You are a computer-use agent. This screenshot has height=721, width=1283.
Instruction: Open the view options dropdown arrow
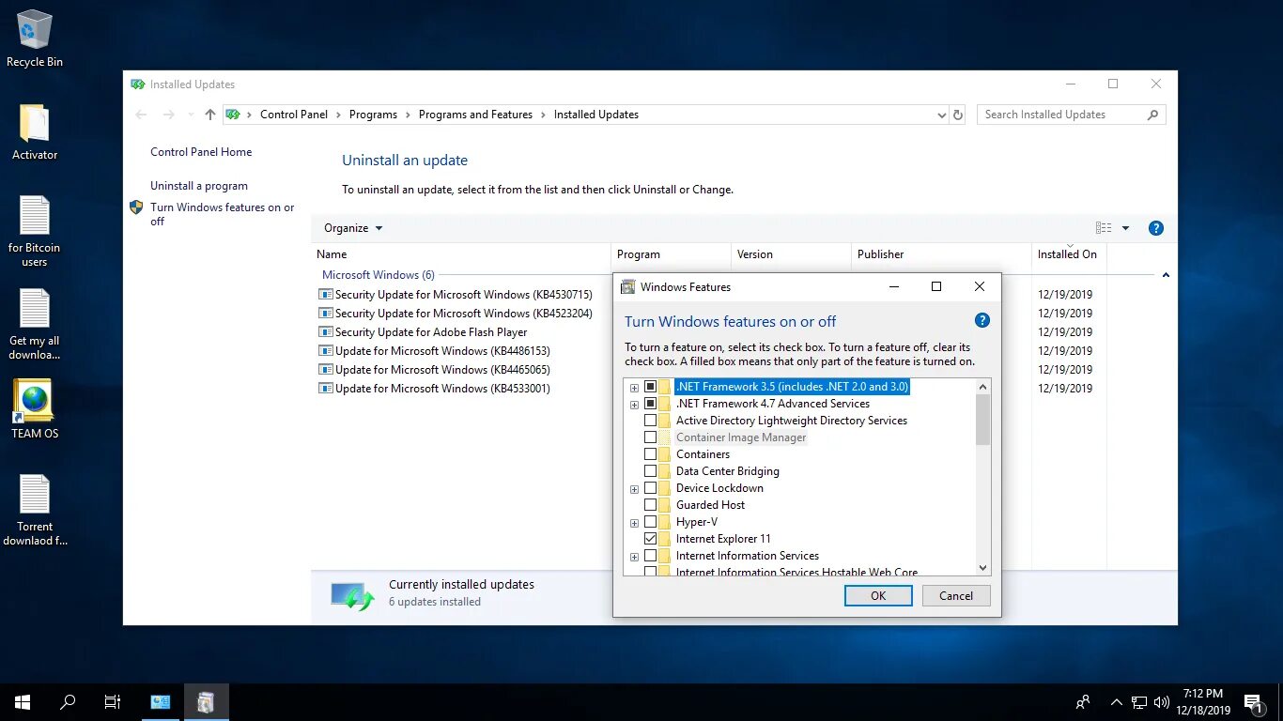(x=1125, y=228)
